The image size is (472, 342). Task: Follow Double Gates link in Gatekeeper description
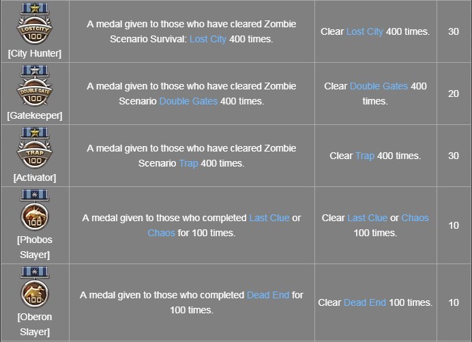click(188, 101)
